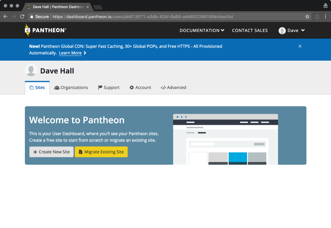Bookmark this page with the star icon
The width and height of the screenshot is (331, 228).
click(x=307, y=17)
